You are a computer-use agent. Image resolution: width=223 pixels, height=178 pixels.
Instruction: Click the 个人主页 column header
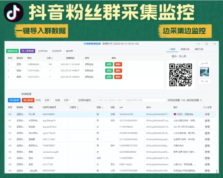click(x=207, y=107)
